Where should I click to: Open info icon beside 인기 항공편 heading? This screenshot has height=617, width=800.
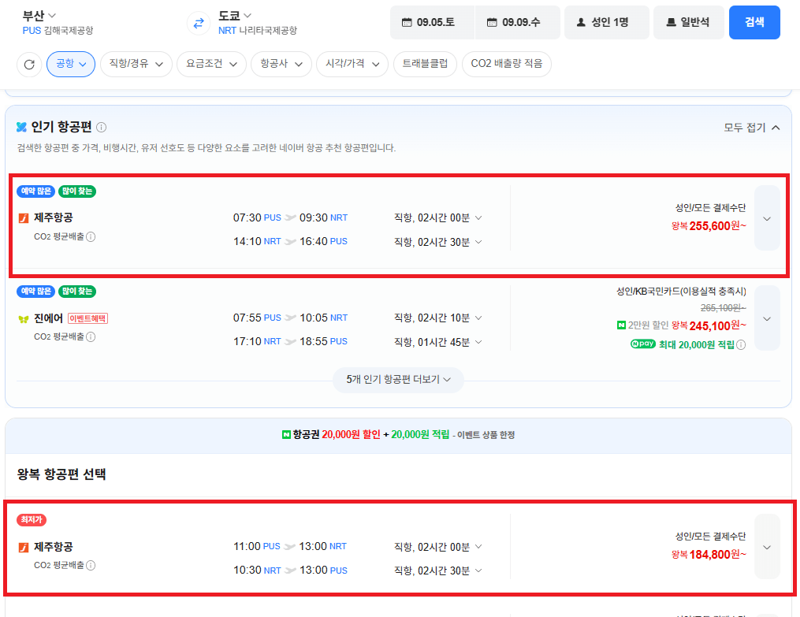point(102,127)
